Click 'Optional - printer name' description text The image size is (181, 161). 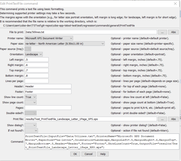click(140, 38)
